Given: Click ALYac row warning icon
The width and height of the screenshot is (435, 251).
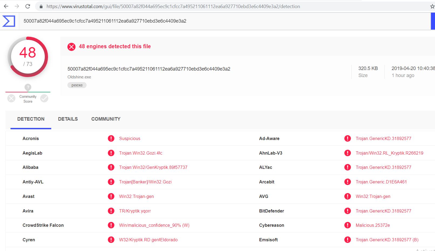Looking at the screenshot, I should pos(348,167).
